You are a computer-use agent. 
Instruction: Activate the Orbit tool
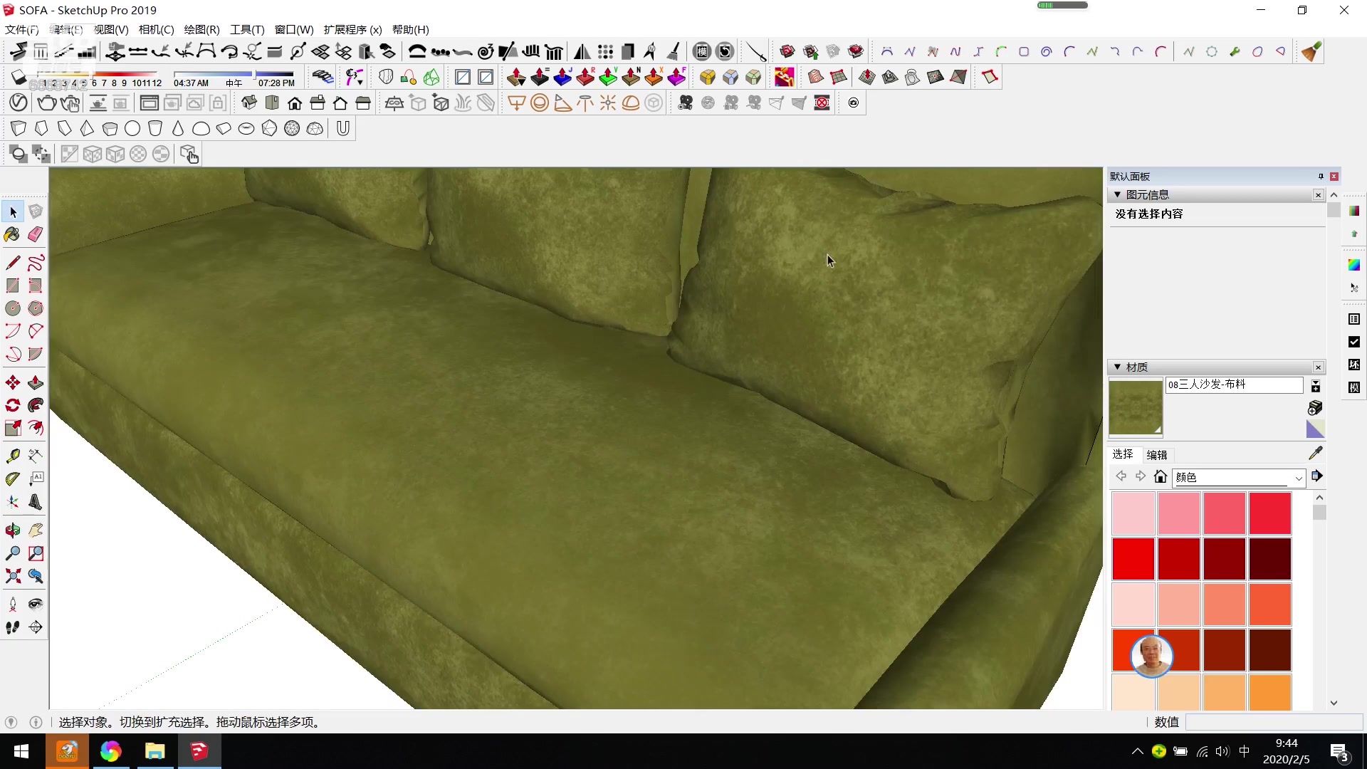point(12,530)
